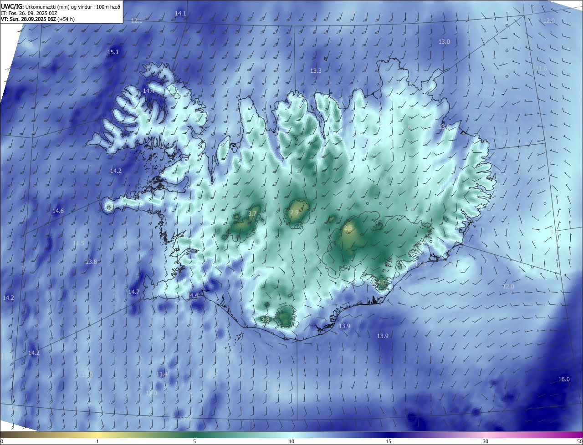
Task: Click the "3.7" value label on the glacier
Action: (253, 214)
